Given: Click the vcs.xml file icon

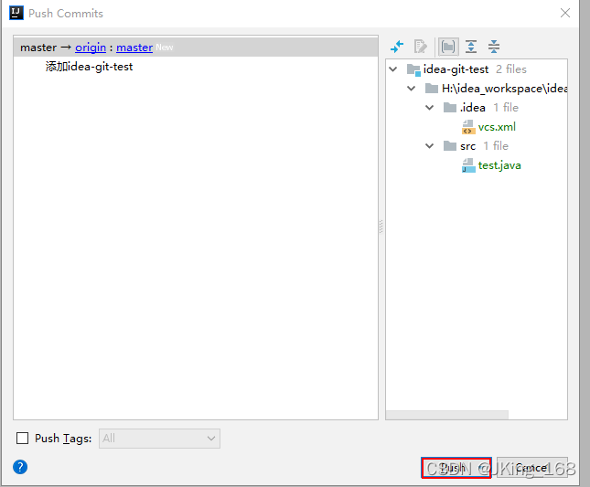Looking at the screenshot, I should [x=468, y=127].
